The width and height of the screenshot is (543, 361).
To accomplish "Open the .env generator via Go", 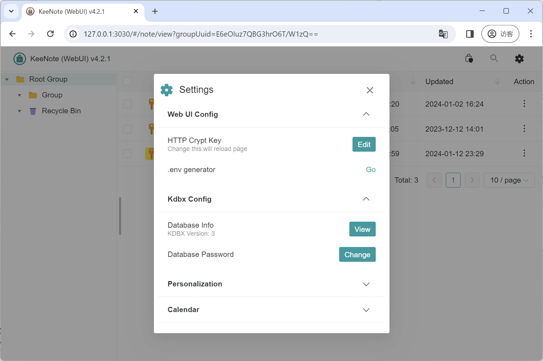I will coord(370,170).
